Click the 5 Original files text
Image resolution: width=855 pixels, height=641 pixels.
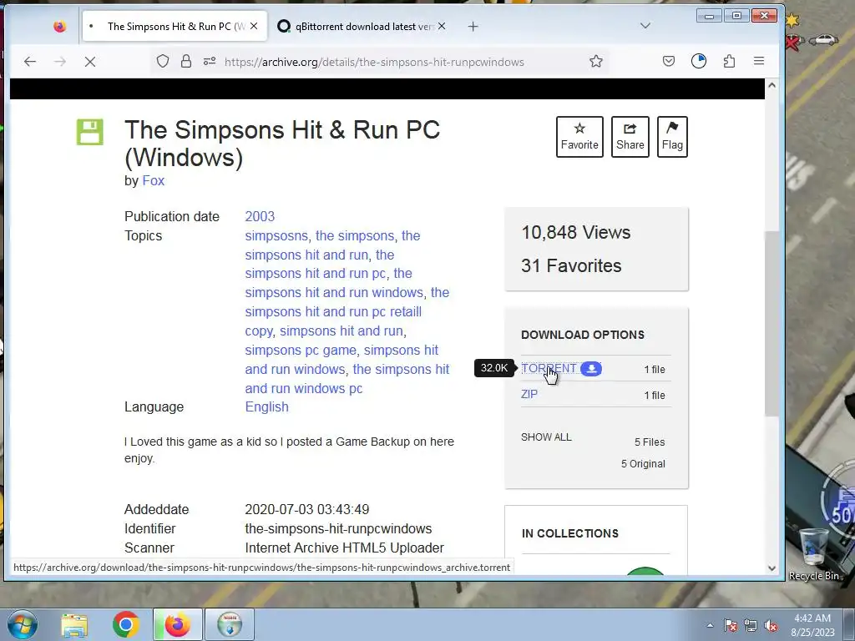pos(643,464)
